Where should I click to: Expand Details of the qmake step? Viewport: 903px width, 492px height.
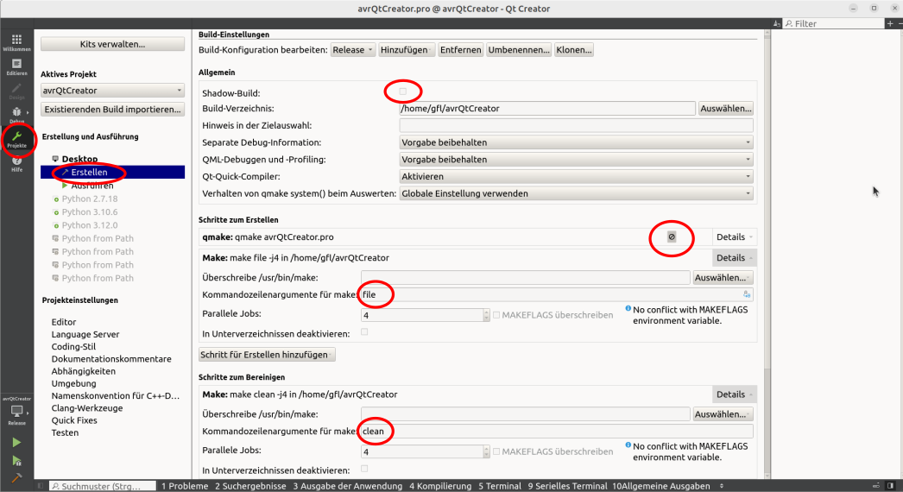734,237
